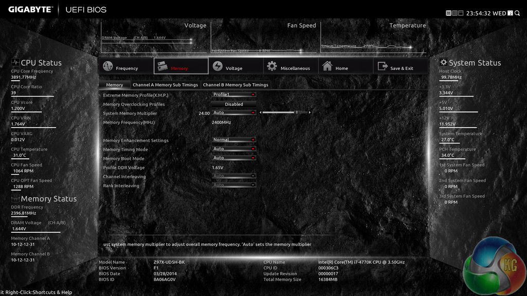Click slider left arrow for memory multiplier
The image size is (527, 296).
point(260,113)
